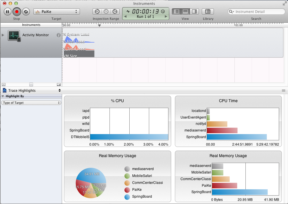
Task: Toggle the right extended detail pane
Action: point(194,12)
